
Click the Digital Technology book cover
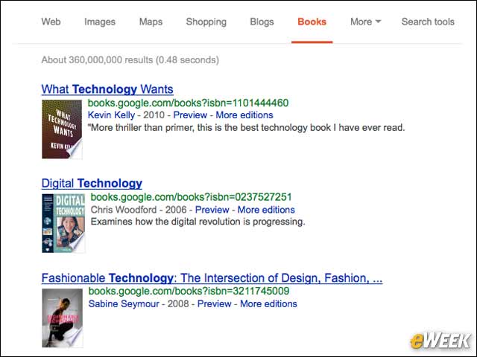pos(63,223)
